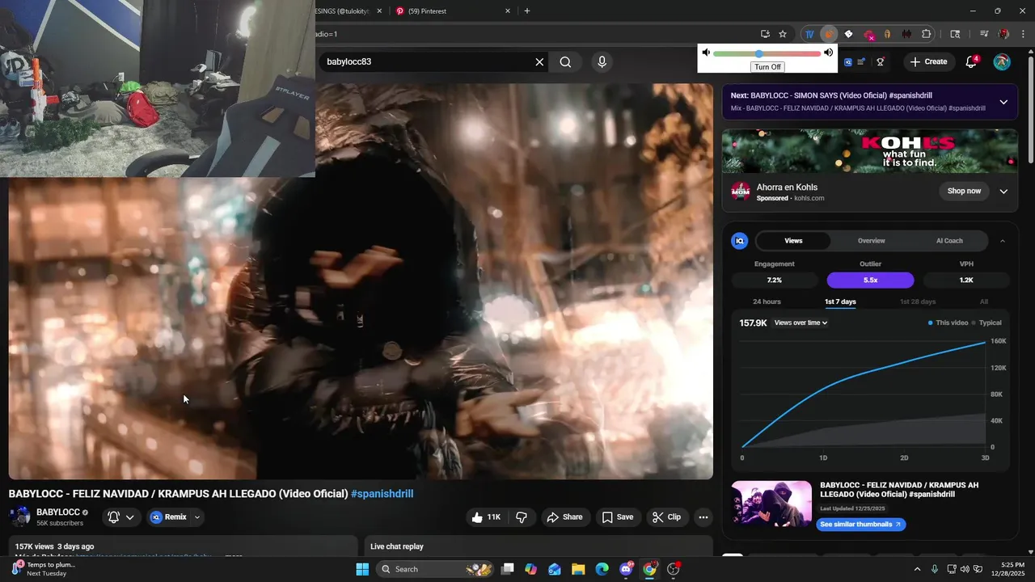Image resolution: width=1035 pixels, height=582 pixels.
Task: Turn Off the volume booster extension
Action: tap(767, 67)
